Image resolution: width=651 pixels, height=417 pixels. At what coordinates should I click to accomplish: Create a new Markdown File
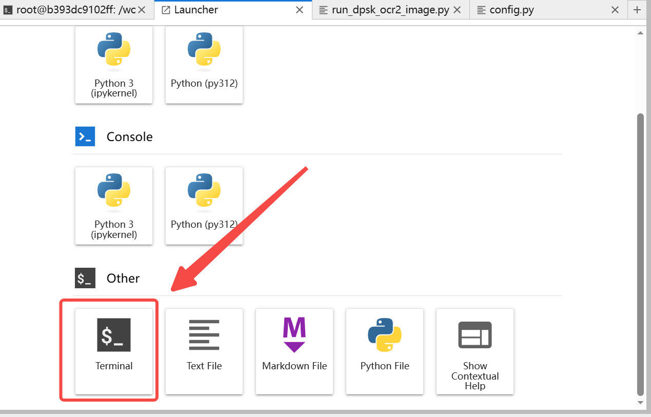coord(294,351)
